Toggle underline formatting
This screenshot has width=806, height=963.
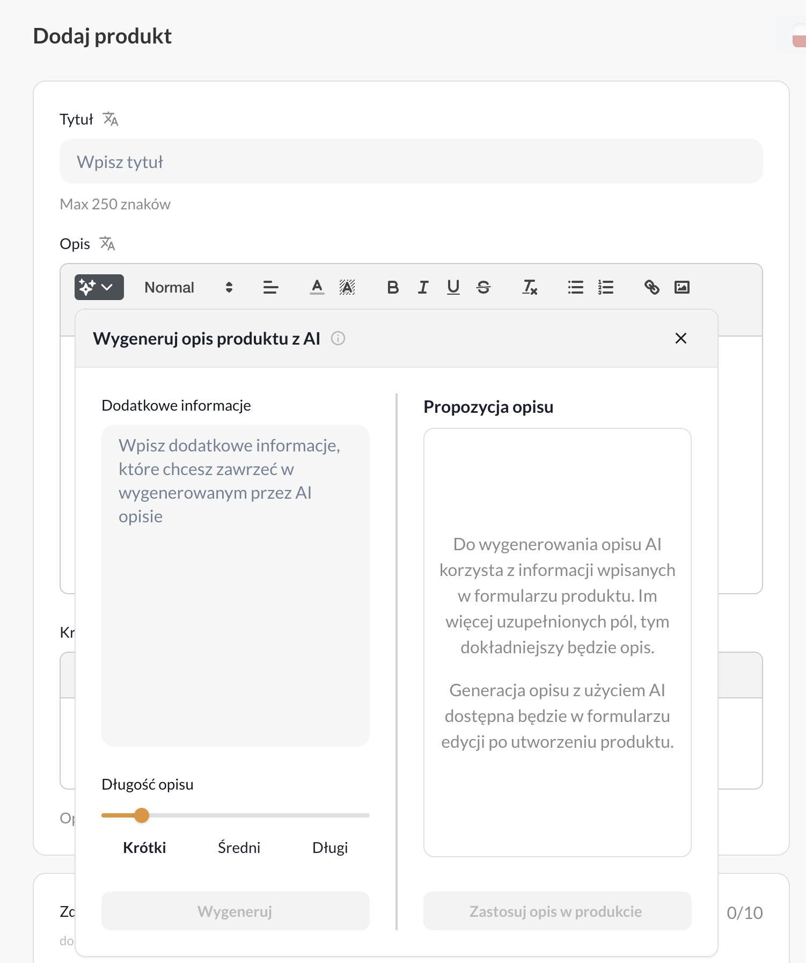click(453, 287)
